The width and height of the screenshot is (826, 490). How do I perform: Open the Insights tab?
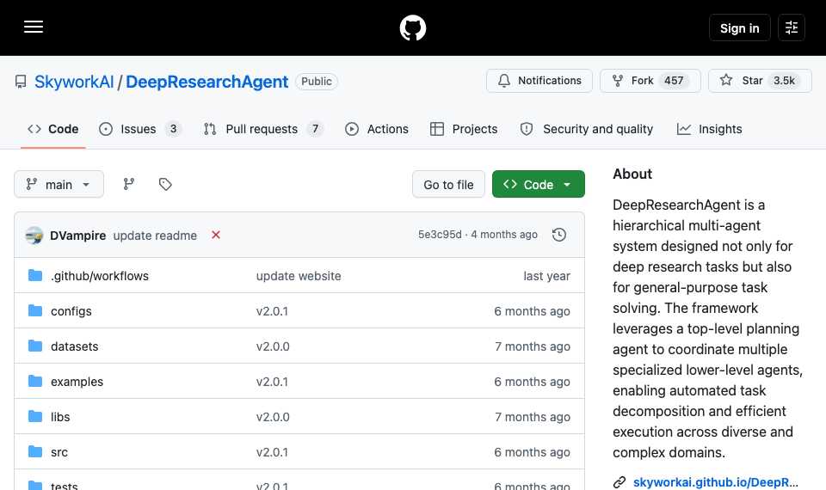pyautogui.click(x=710, y=129)
